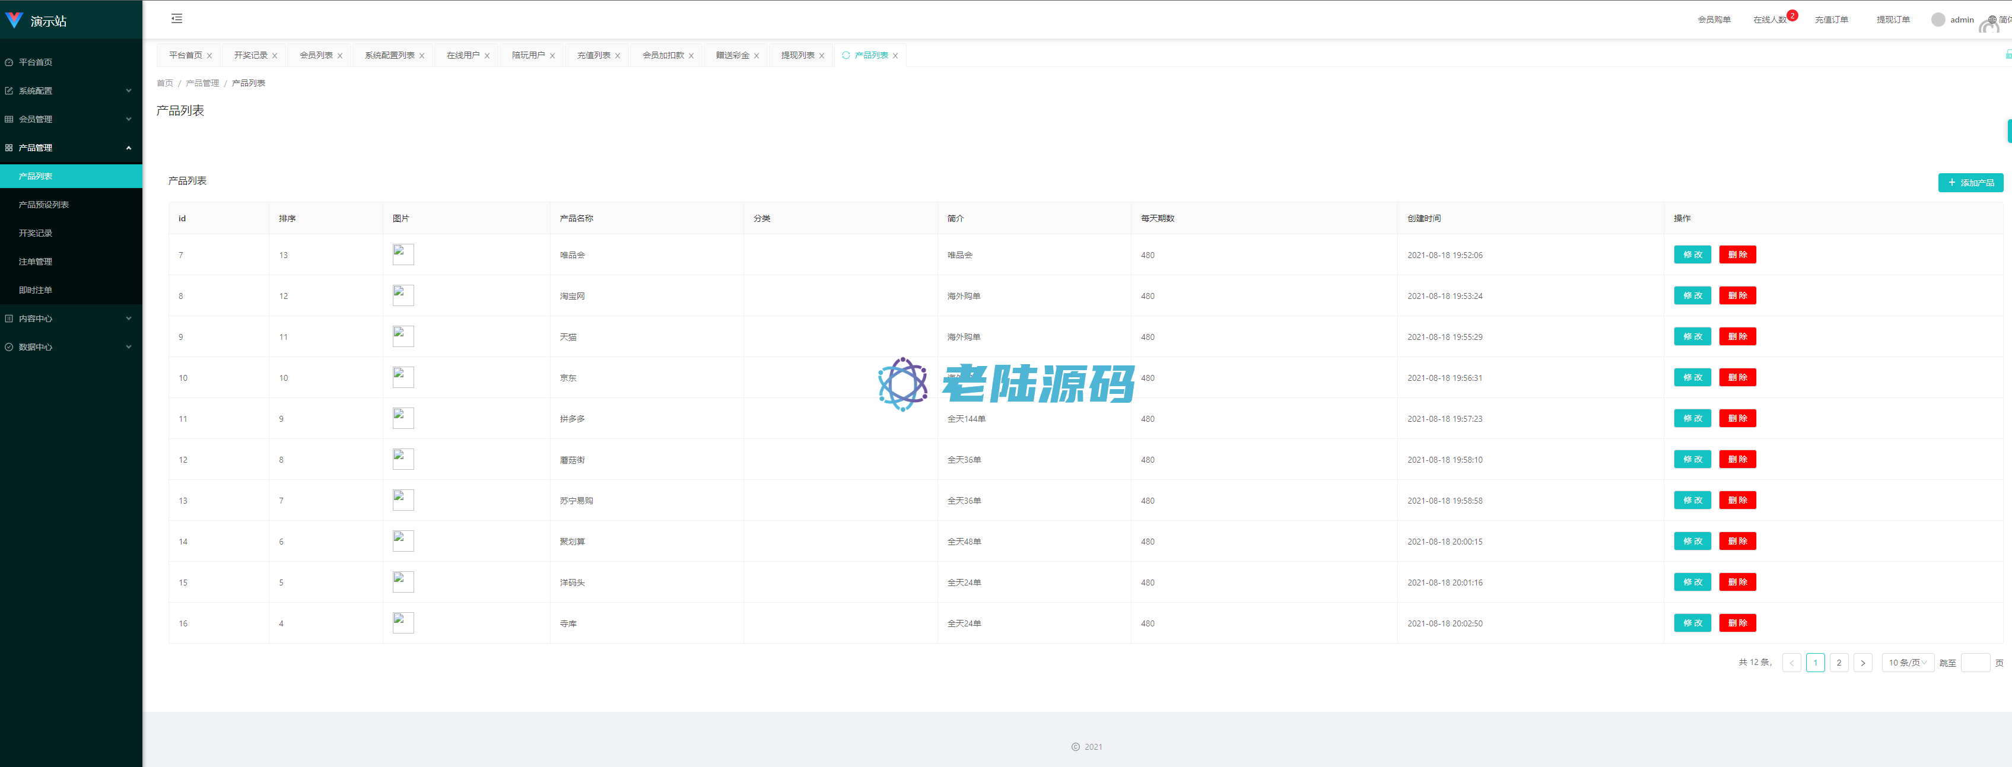This screenshot has height=767, width=2012.
Task: Click 添加产品 button
Action: (x=1970, y=183)
